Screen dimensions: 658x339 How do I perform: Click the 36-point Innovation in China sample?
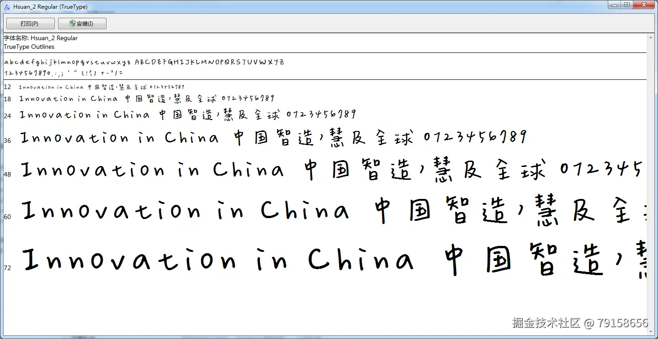tap(274, 138)
